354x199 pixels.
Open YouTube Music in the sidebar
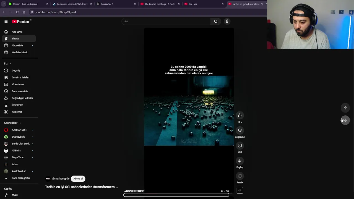pos(19,53)
